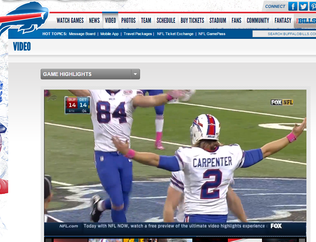
Task: Go to the Stadium section
Action: coord(218,20)
